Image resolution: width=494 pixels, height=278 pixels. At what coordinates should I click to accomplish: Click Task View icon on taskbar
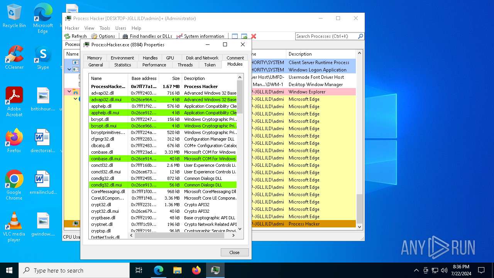click(139, 270)
